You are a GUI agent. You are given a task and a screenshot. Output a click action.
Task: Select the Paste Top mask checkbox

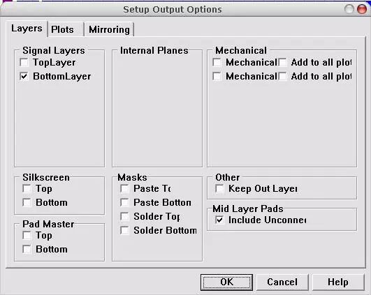click(124, 189)
